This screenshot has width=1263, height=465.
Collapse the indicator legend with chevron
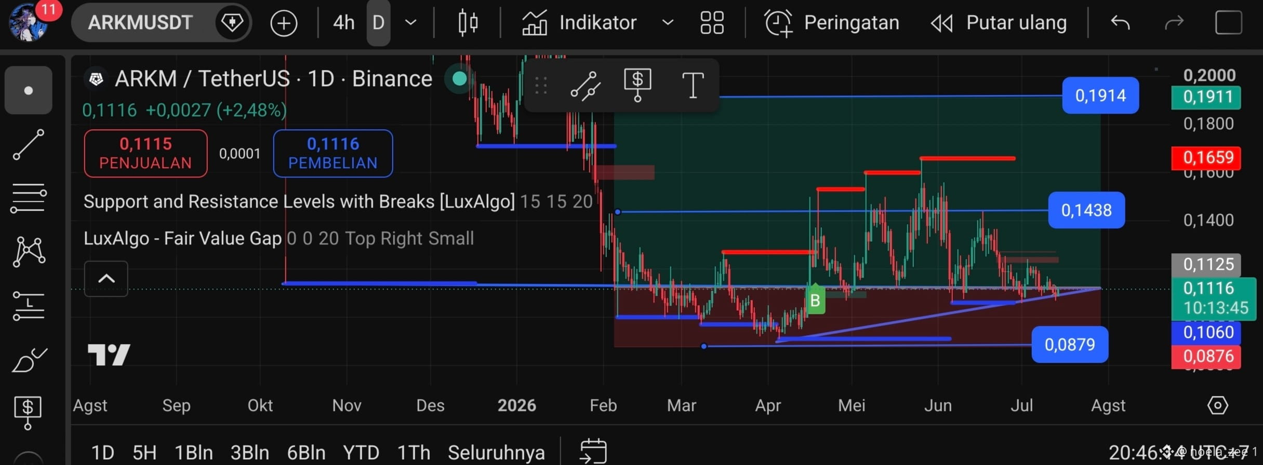tap(106, 279)
